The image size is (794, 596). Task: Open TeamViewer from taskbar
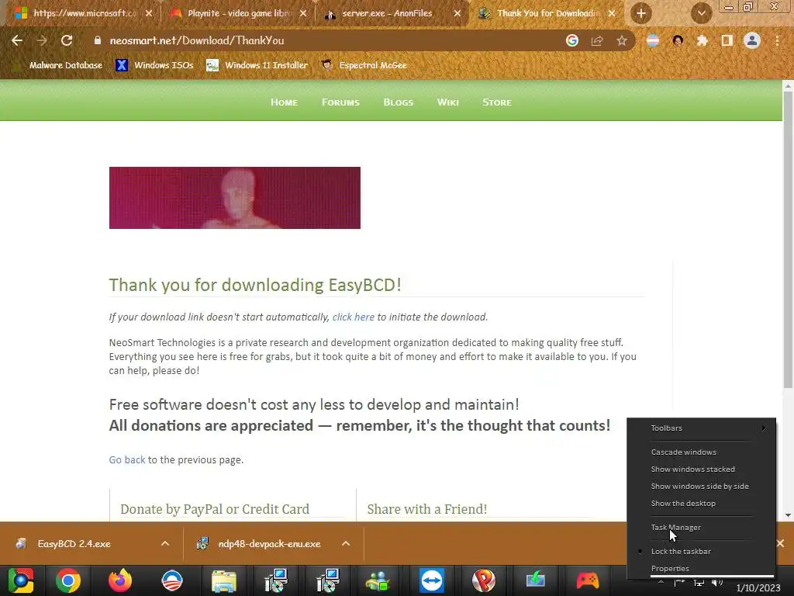point(431,580)
